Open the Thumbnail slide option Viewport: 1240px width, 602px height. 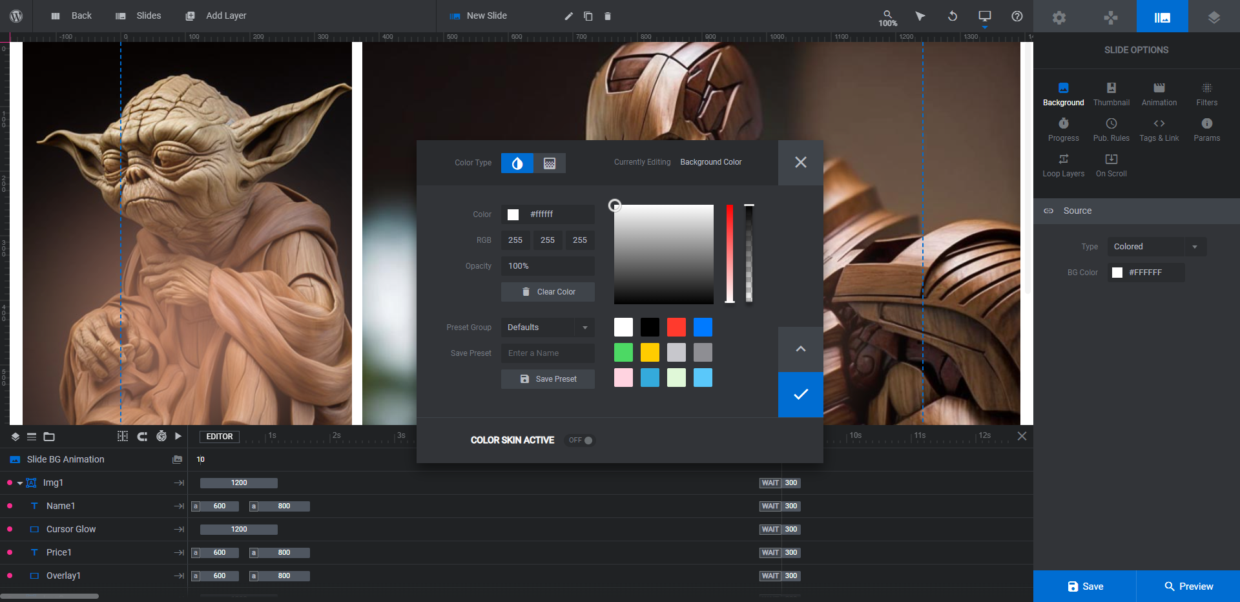pos(1111,94)
